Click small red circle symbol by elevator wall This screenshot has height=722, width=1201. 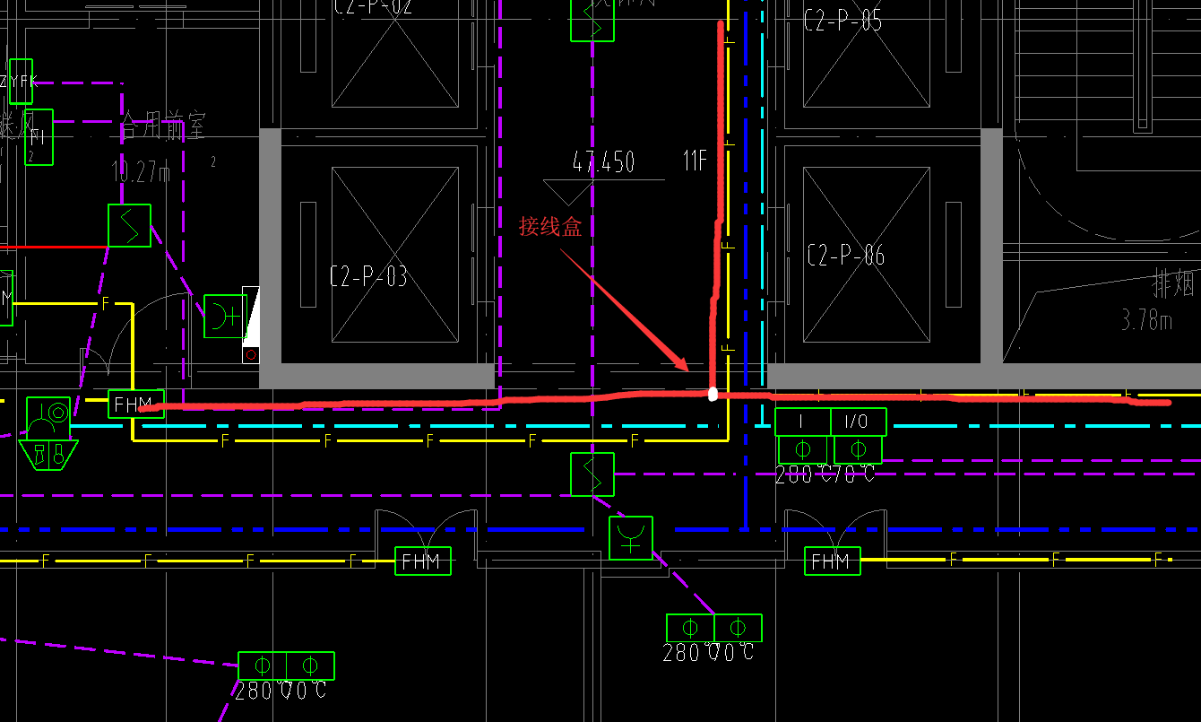click(251, 355)
